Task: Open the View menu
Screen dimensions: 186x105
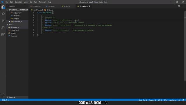Action: click(26, 2)
